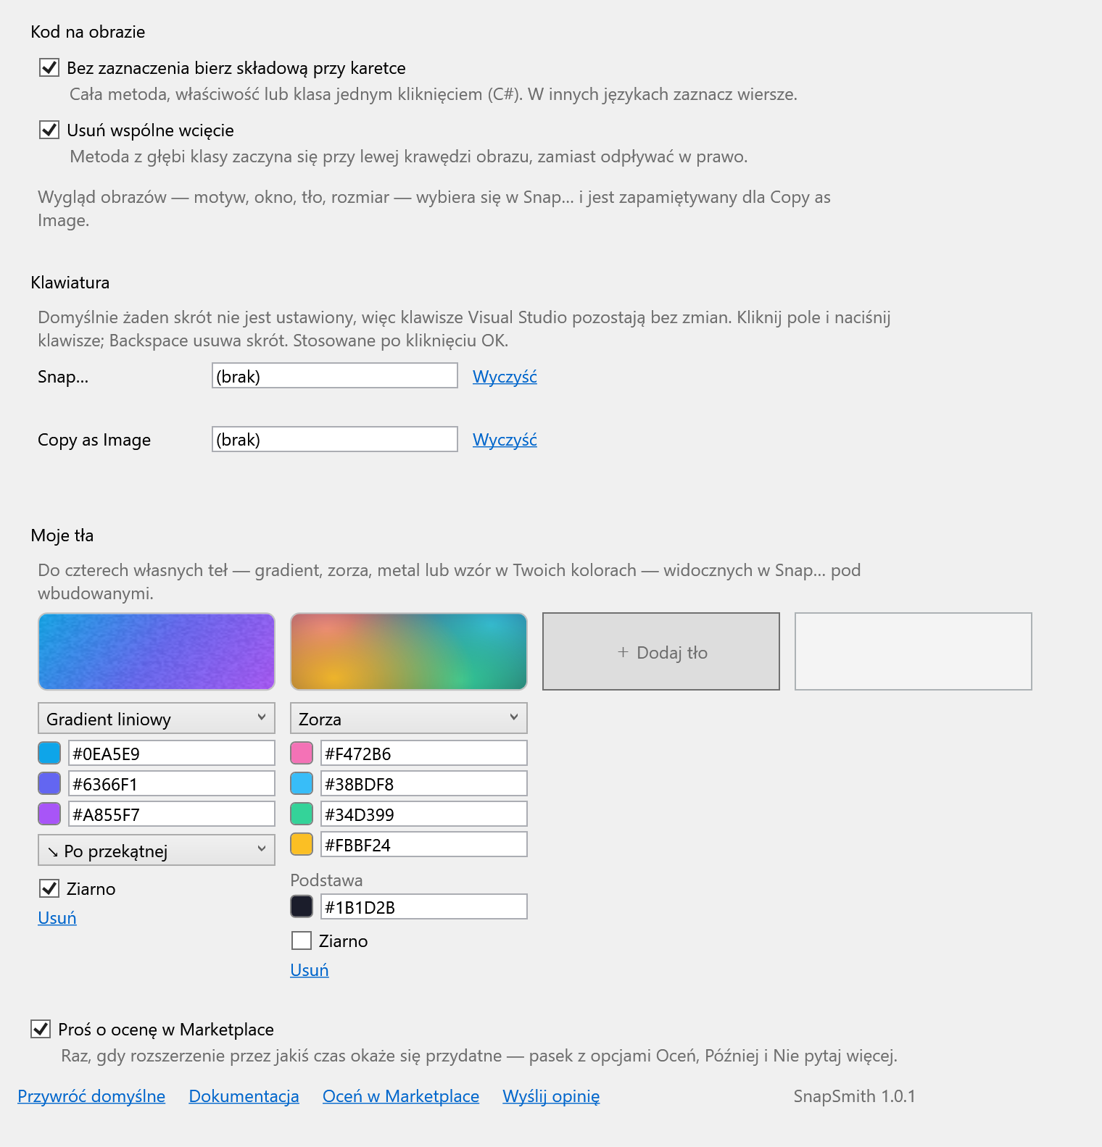Click Usuń link under Zorza background
The width and height of the screenshot is (1102, 1147).
tap(310, 970)
